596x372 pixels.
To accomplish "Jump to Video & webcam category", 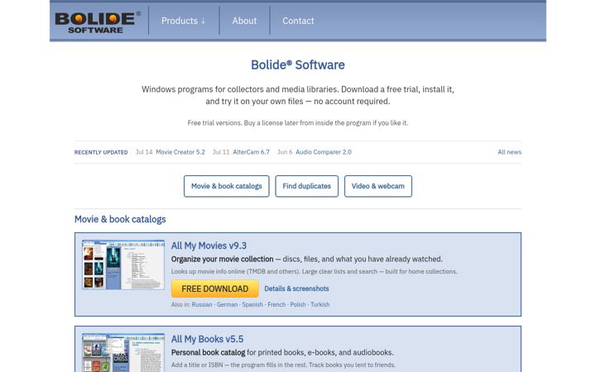I will tap(377, 186).
